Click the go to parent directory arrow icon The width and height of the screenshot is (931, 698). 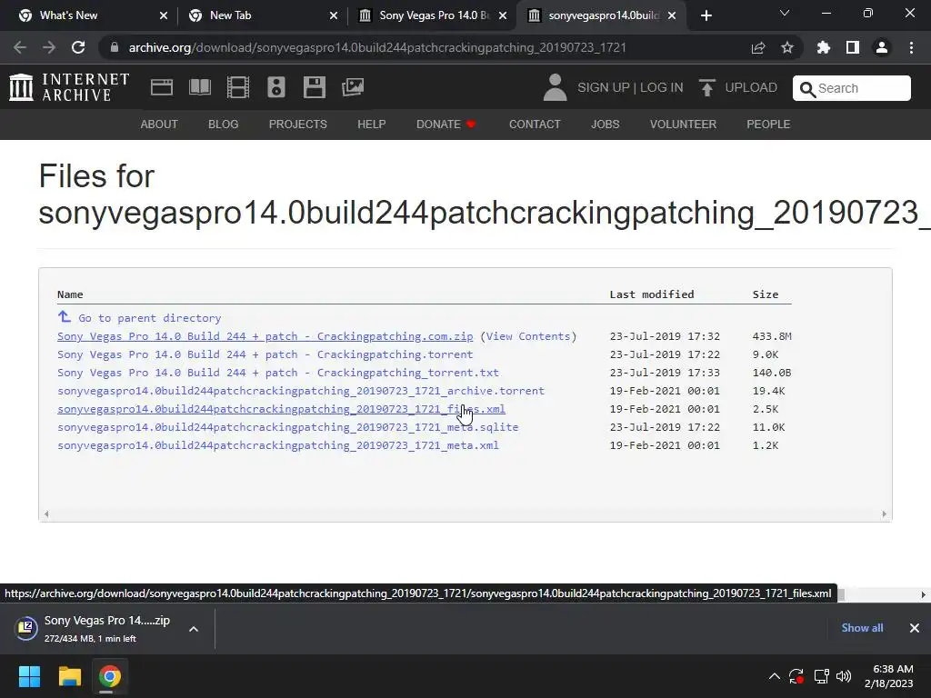coord(65,316)
